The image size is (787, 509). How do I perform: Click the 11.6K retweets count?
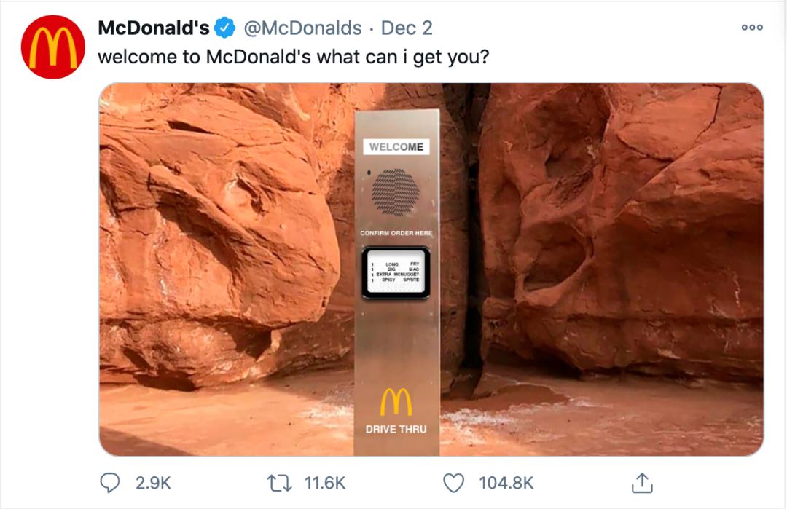[325, 483]
